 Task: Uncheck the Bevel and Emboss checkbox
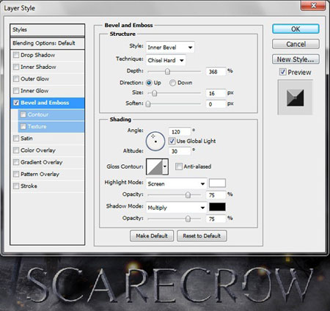click(x=16, y=103)
